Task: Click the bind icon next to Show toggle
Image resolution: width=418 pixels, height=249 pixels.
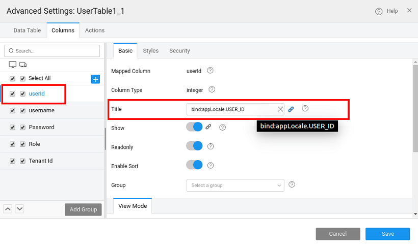Action: [208, 127]
